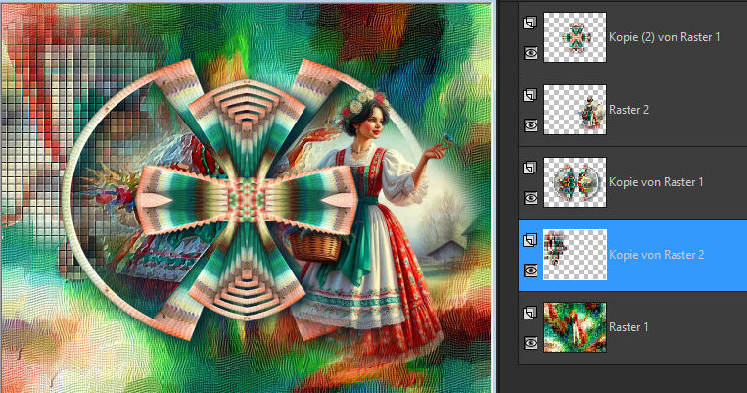Click the raster layer type icon for Raster 2
The width and height of the screenshot is (747, 393).
pos(530,94)
